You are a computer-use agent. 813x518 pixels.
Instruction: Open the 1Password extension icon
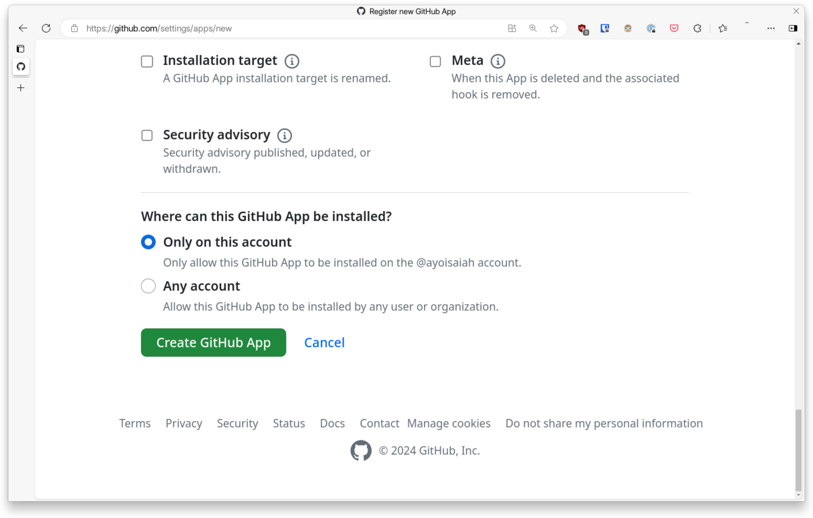pos(651,28)
